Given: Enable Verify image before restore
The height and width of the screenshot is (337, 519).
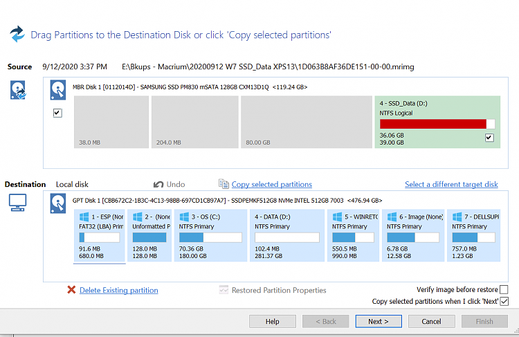Looking at the screenshot, I should (504, 290).
